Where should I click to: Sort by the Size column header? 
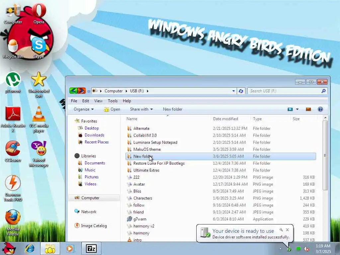click(x=304, y=119)
